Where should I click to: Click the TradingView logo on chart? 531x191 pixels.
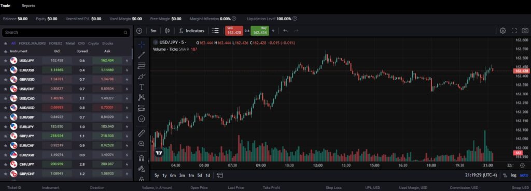click(159, 153)
